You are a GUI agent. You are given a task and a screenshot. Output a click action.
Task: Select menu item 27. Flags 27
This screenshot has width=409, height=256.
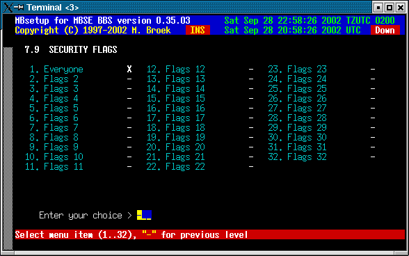pos(298,109)
